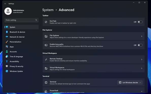
Task: Click the icon inside Let Windows decide dropdown
Action: click(120, 82)
